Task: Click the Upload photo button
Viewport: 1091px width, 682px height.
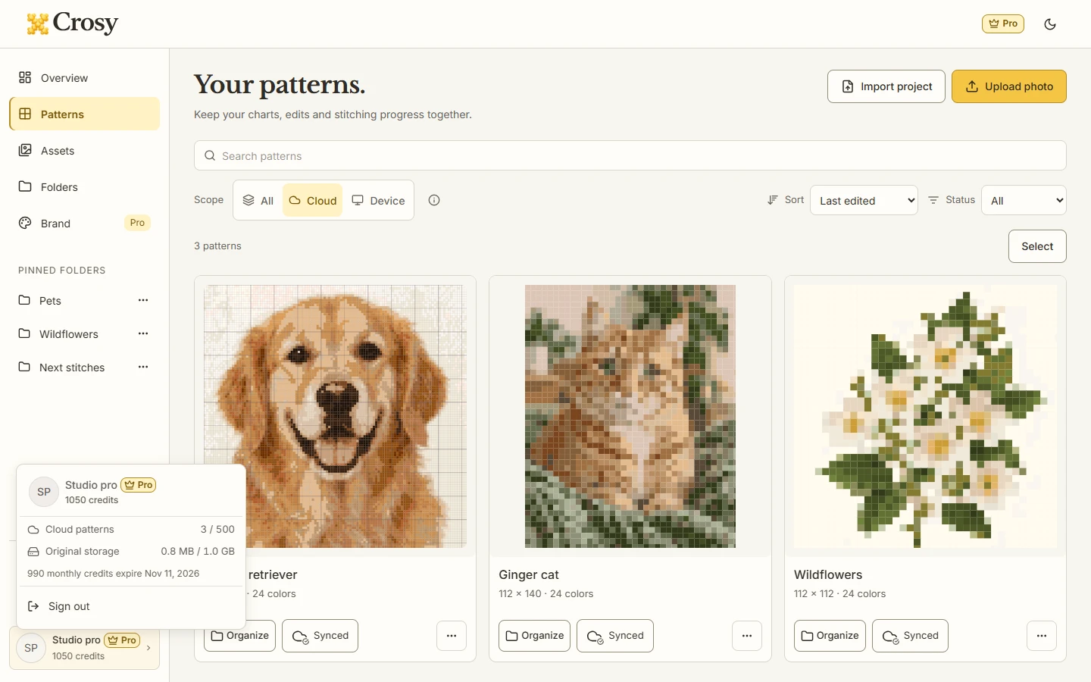Action: click(x=1009, y=86)
